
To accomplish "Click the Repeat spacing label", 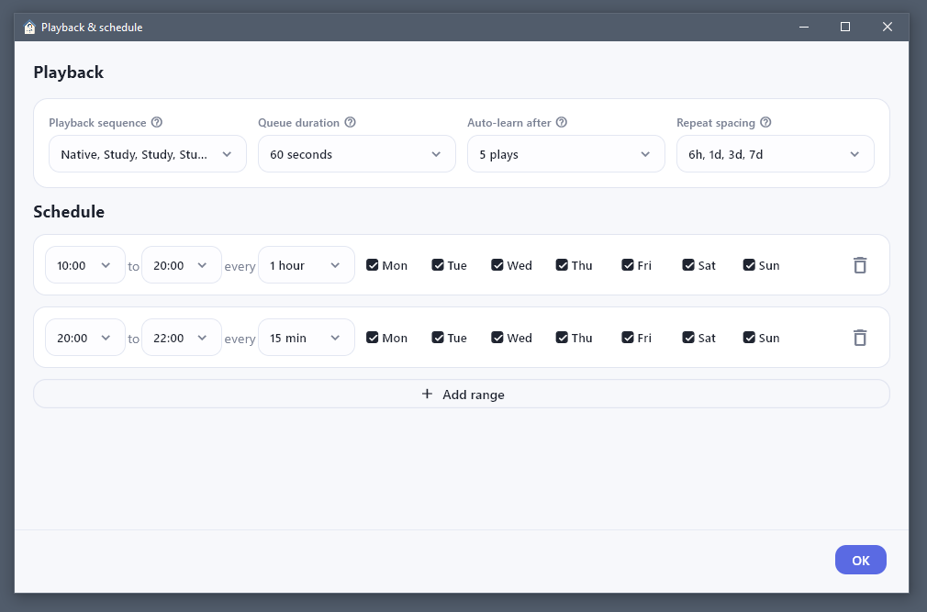I will (716, 123).
